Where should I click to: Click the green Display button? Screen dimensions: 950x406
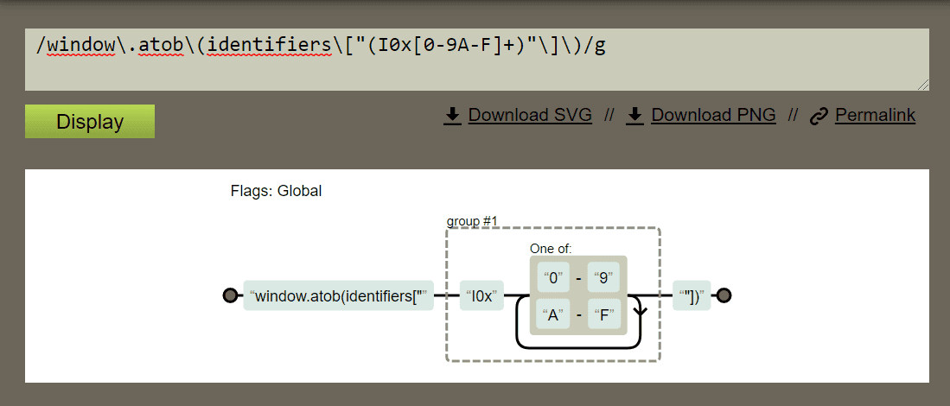click(x=90, y=122)
